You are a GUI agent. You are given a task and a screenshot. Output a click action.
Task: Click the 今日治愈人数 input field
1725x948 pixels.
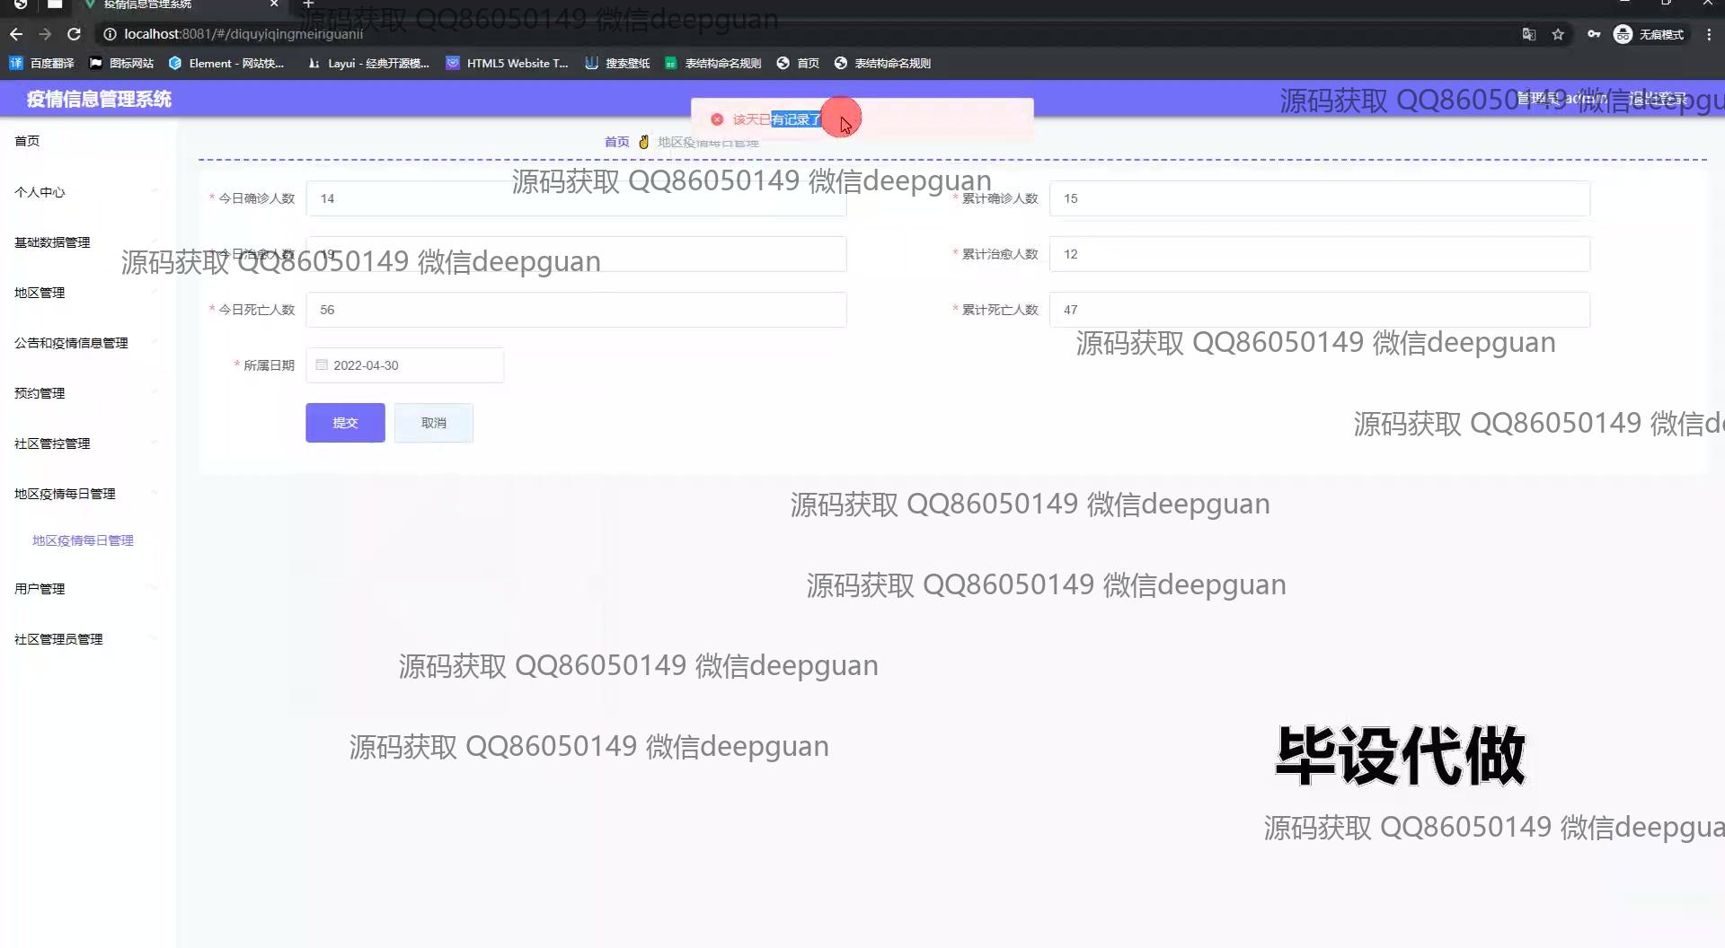pos(576,254)
